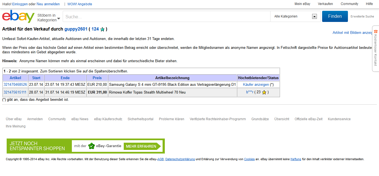
Task: Click the phone icon on Kostenloser Kontakt tab
Action: point(376,31)
